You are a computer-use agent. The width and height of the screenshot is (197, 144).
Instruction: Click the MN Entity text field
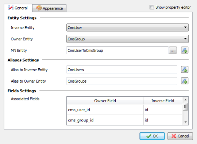point(117,50)
